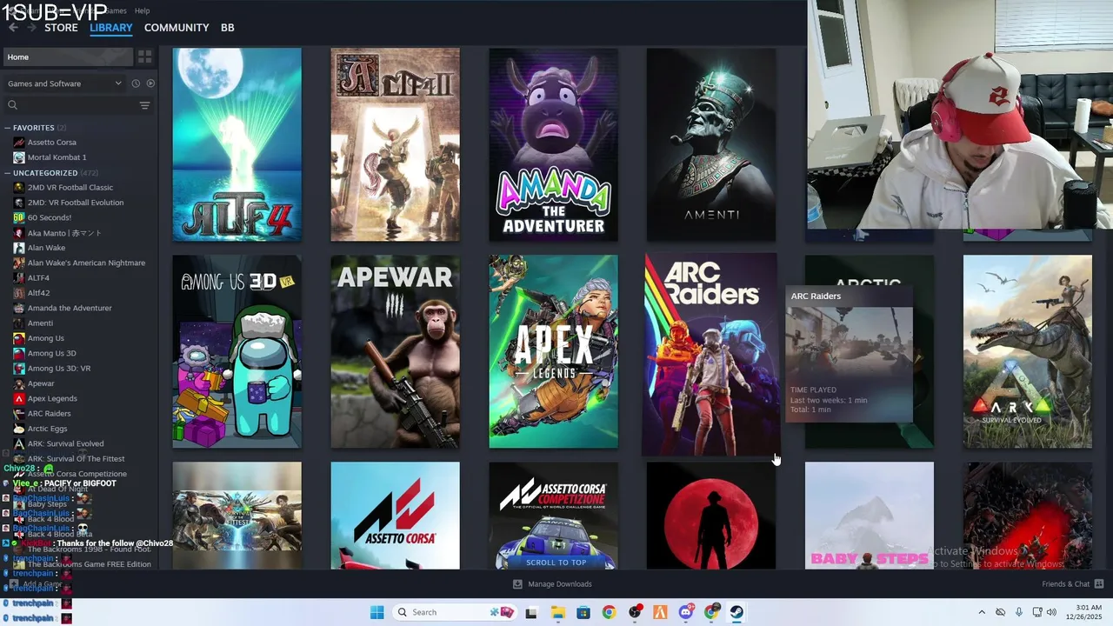Open the ARK Survival Evolved cover
The image size is (1113, 626).
tap(1028, 351)
